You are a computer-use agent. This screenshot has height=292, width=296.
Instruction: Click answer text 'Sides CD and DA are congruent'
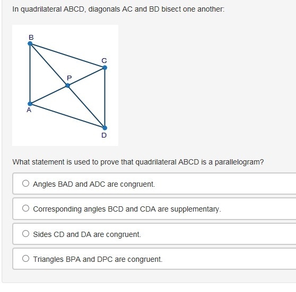87,234
